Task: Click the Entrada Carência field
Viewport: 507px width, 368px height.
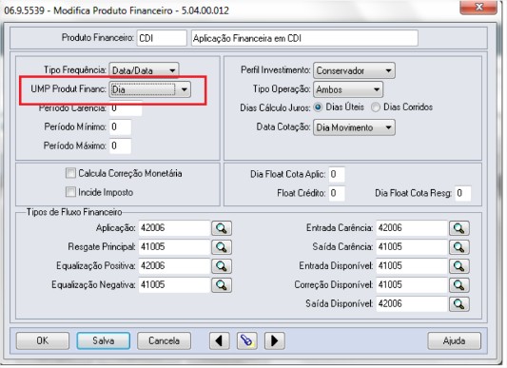Action: coord(412,228)
